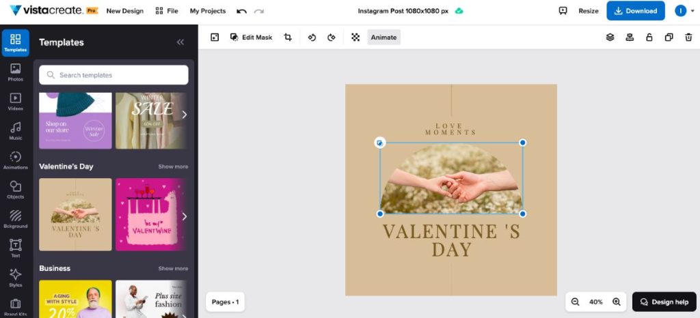
Task: Duplicate the selected element
Action: coord(669,38)
